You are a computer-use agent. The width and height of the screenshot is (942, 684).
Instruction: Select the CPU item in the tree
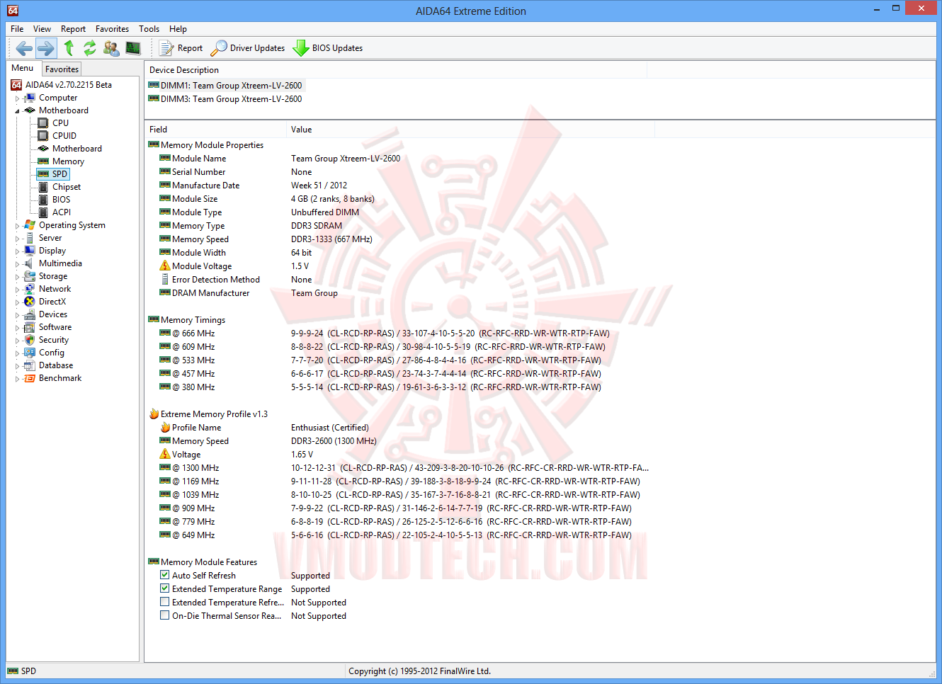point(60,123)
